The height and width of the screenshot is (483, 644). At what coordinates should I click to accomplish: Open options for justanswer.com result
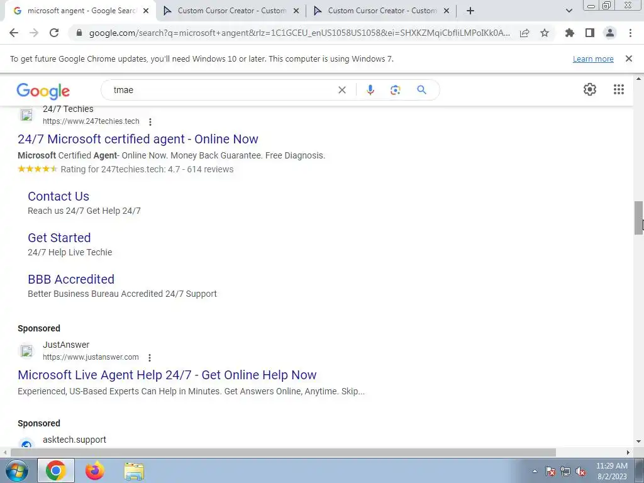tap(150, 358)
